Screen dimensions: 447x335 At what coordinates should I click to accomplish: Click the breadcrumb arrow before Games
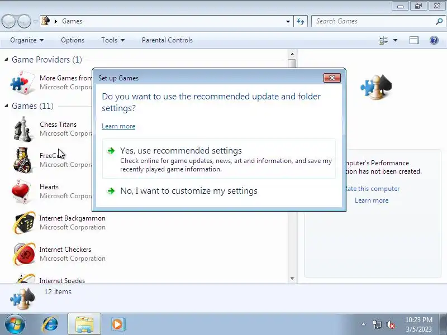56,21
